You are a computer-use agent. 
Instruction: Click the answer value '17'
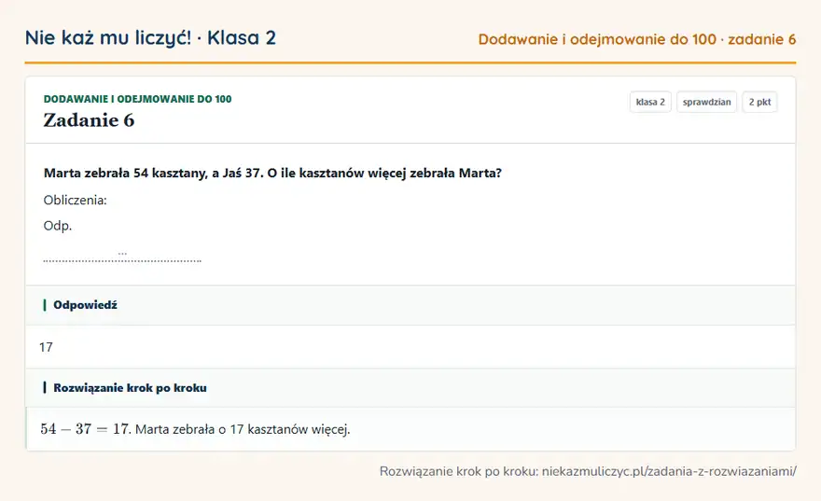(x=46, y=347)
